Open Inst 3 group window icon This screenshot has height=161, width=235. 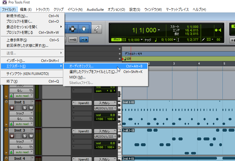[x=31, y=147]
